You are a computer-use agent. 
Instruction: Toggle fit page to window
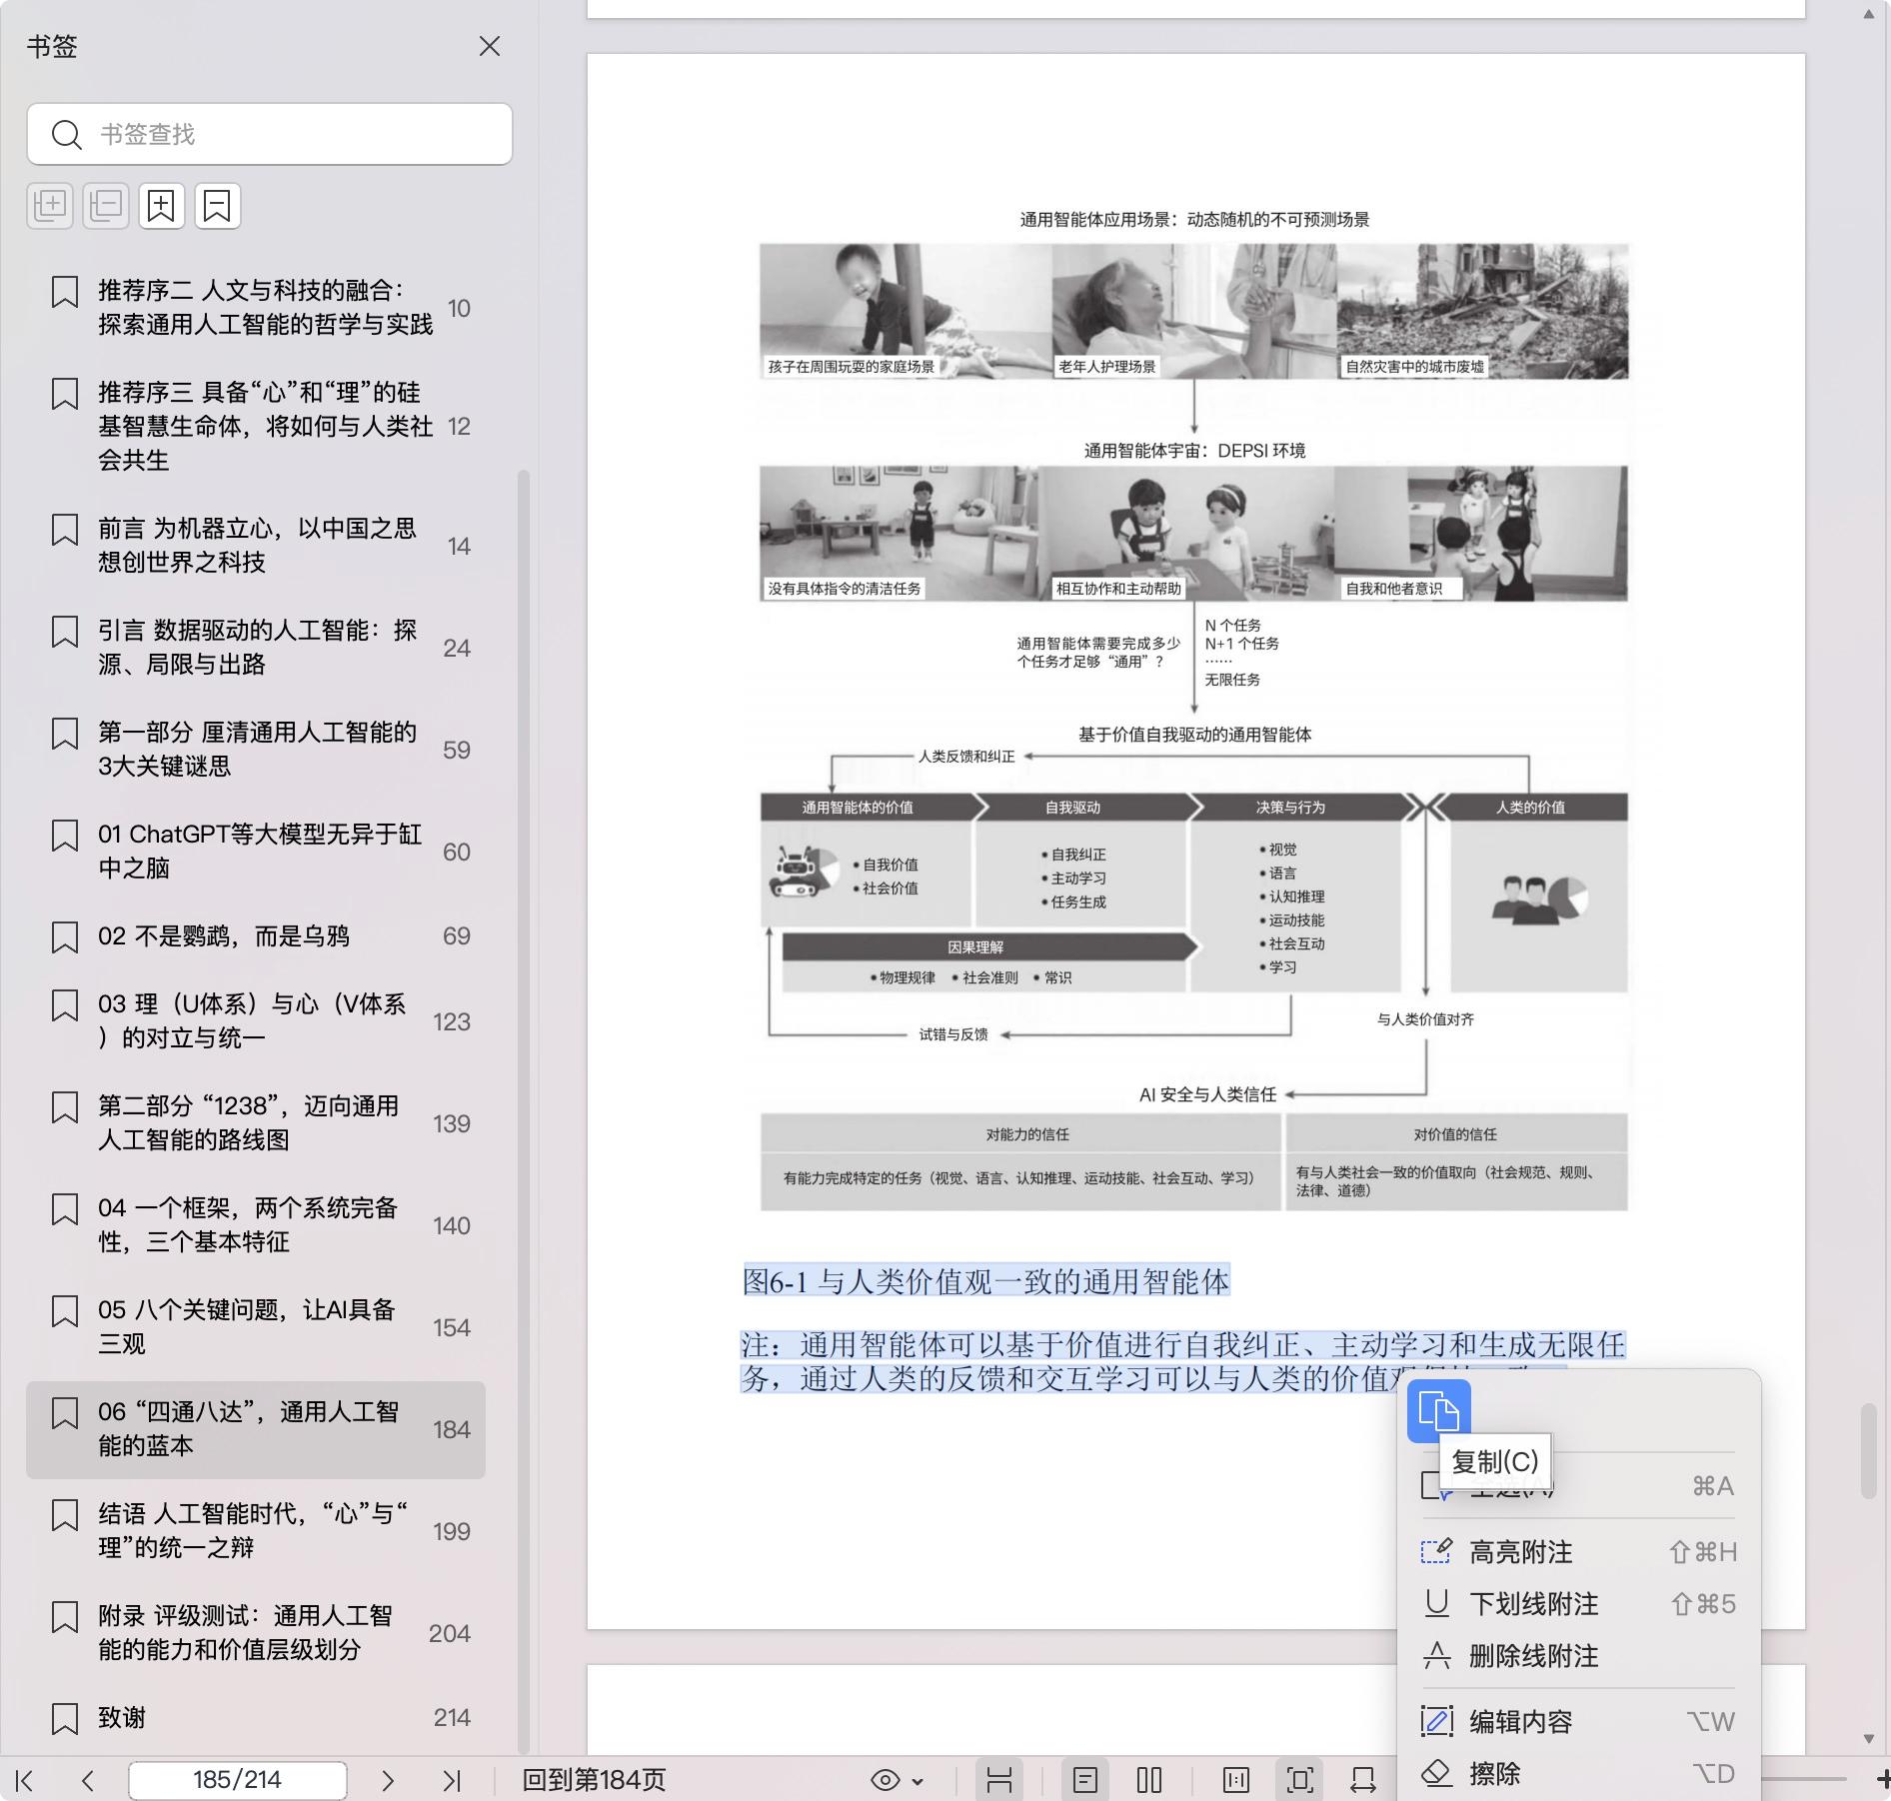pyautogui.click(x=1299, y=1780)
